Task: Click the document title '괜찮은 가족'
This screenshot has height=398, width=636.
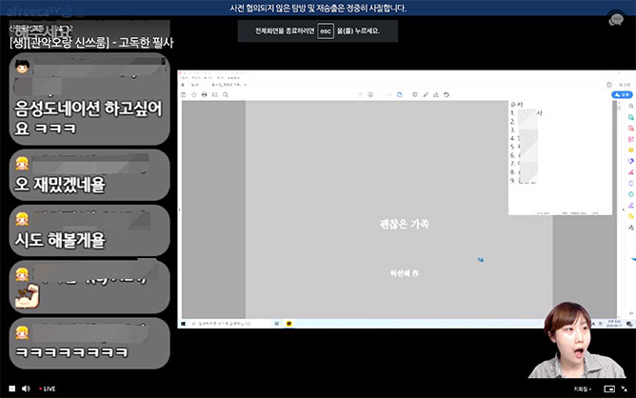Action: (405, 224)
